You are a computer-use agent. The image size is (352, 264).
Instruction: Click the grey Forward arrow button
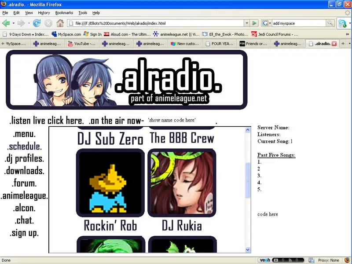coord(21,23)
